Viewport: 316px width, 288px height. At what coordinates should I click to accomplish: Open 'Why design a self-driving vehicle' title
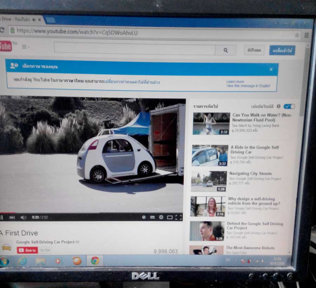point(254,201)
